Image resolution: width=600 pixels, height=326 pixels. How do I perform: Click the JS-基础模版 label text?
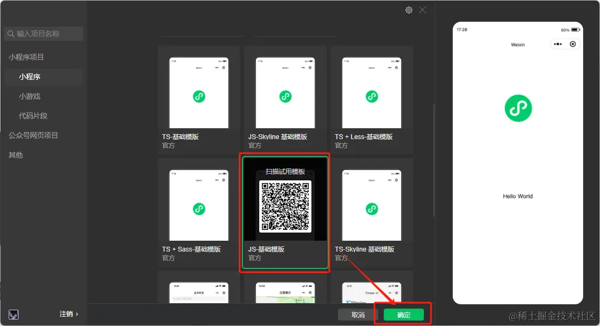(266, 249)
